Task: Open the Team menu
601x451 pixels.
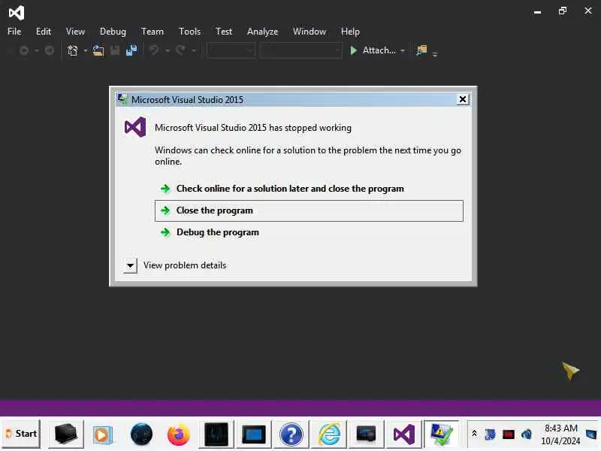Action: tap(153, 32)
